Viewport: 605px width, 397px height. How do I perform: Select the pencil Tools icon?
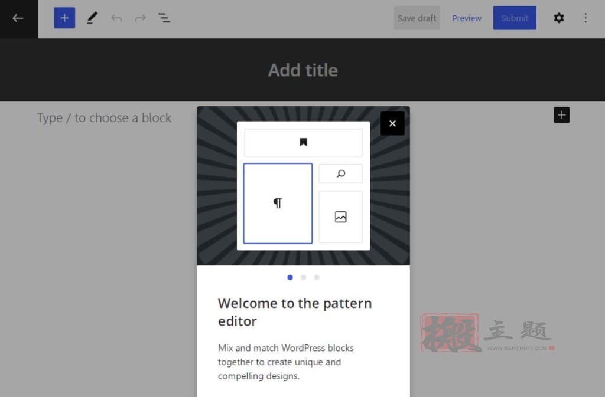92,18
